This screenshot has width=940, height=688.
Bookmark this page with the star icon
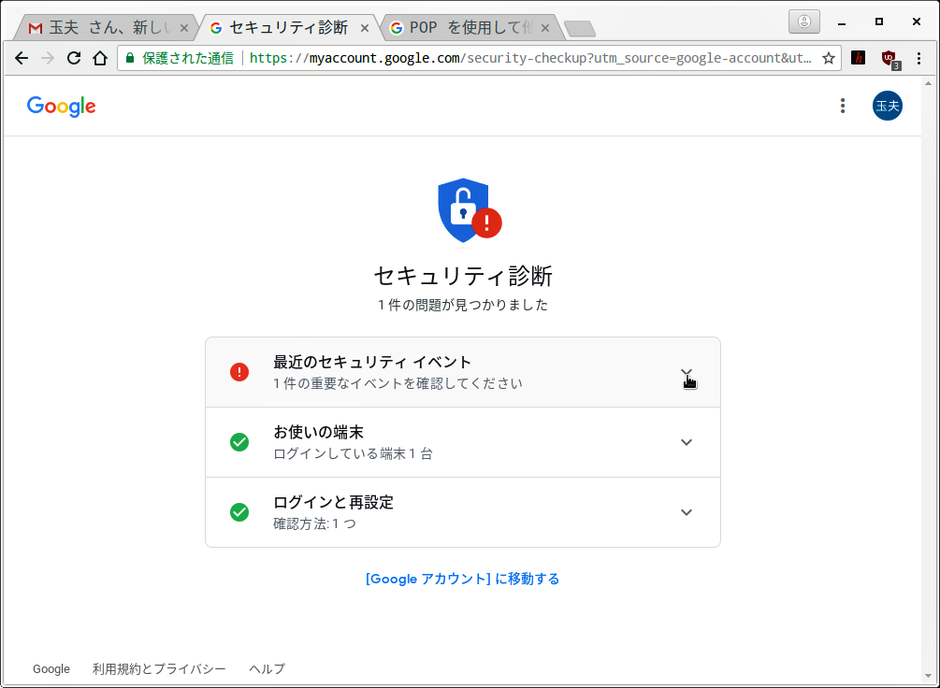click(x=828, y=58)
